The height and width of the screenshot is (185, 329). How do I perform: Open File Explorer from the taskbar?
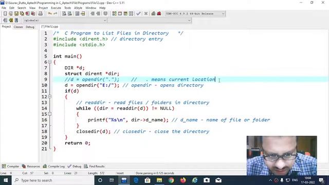[159, 180]
